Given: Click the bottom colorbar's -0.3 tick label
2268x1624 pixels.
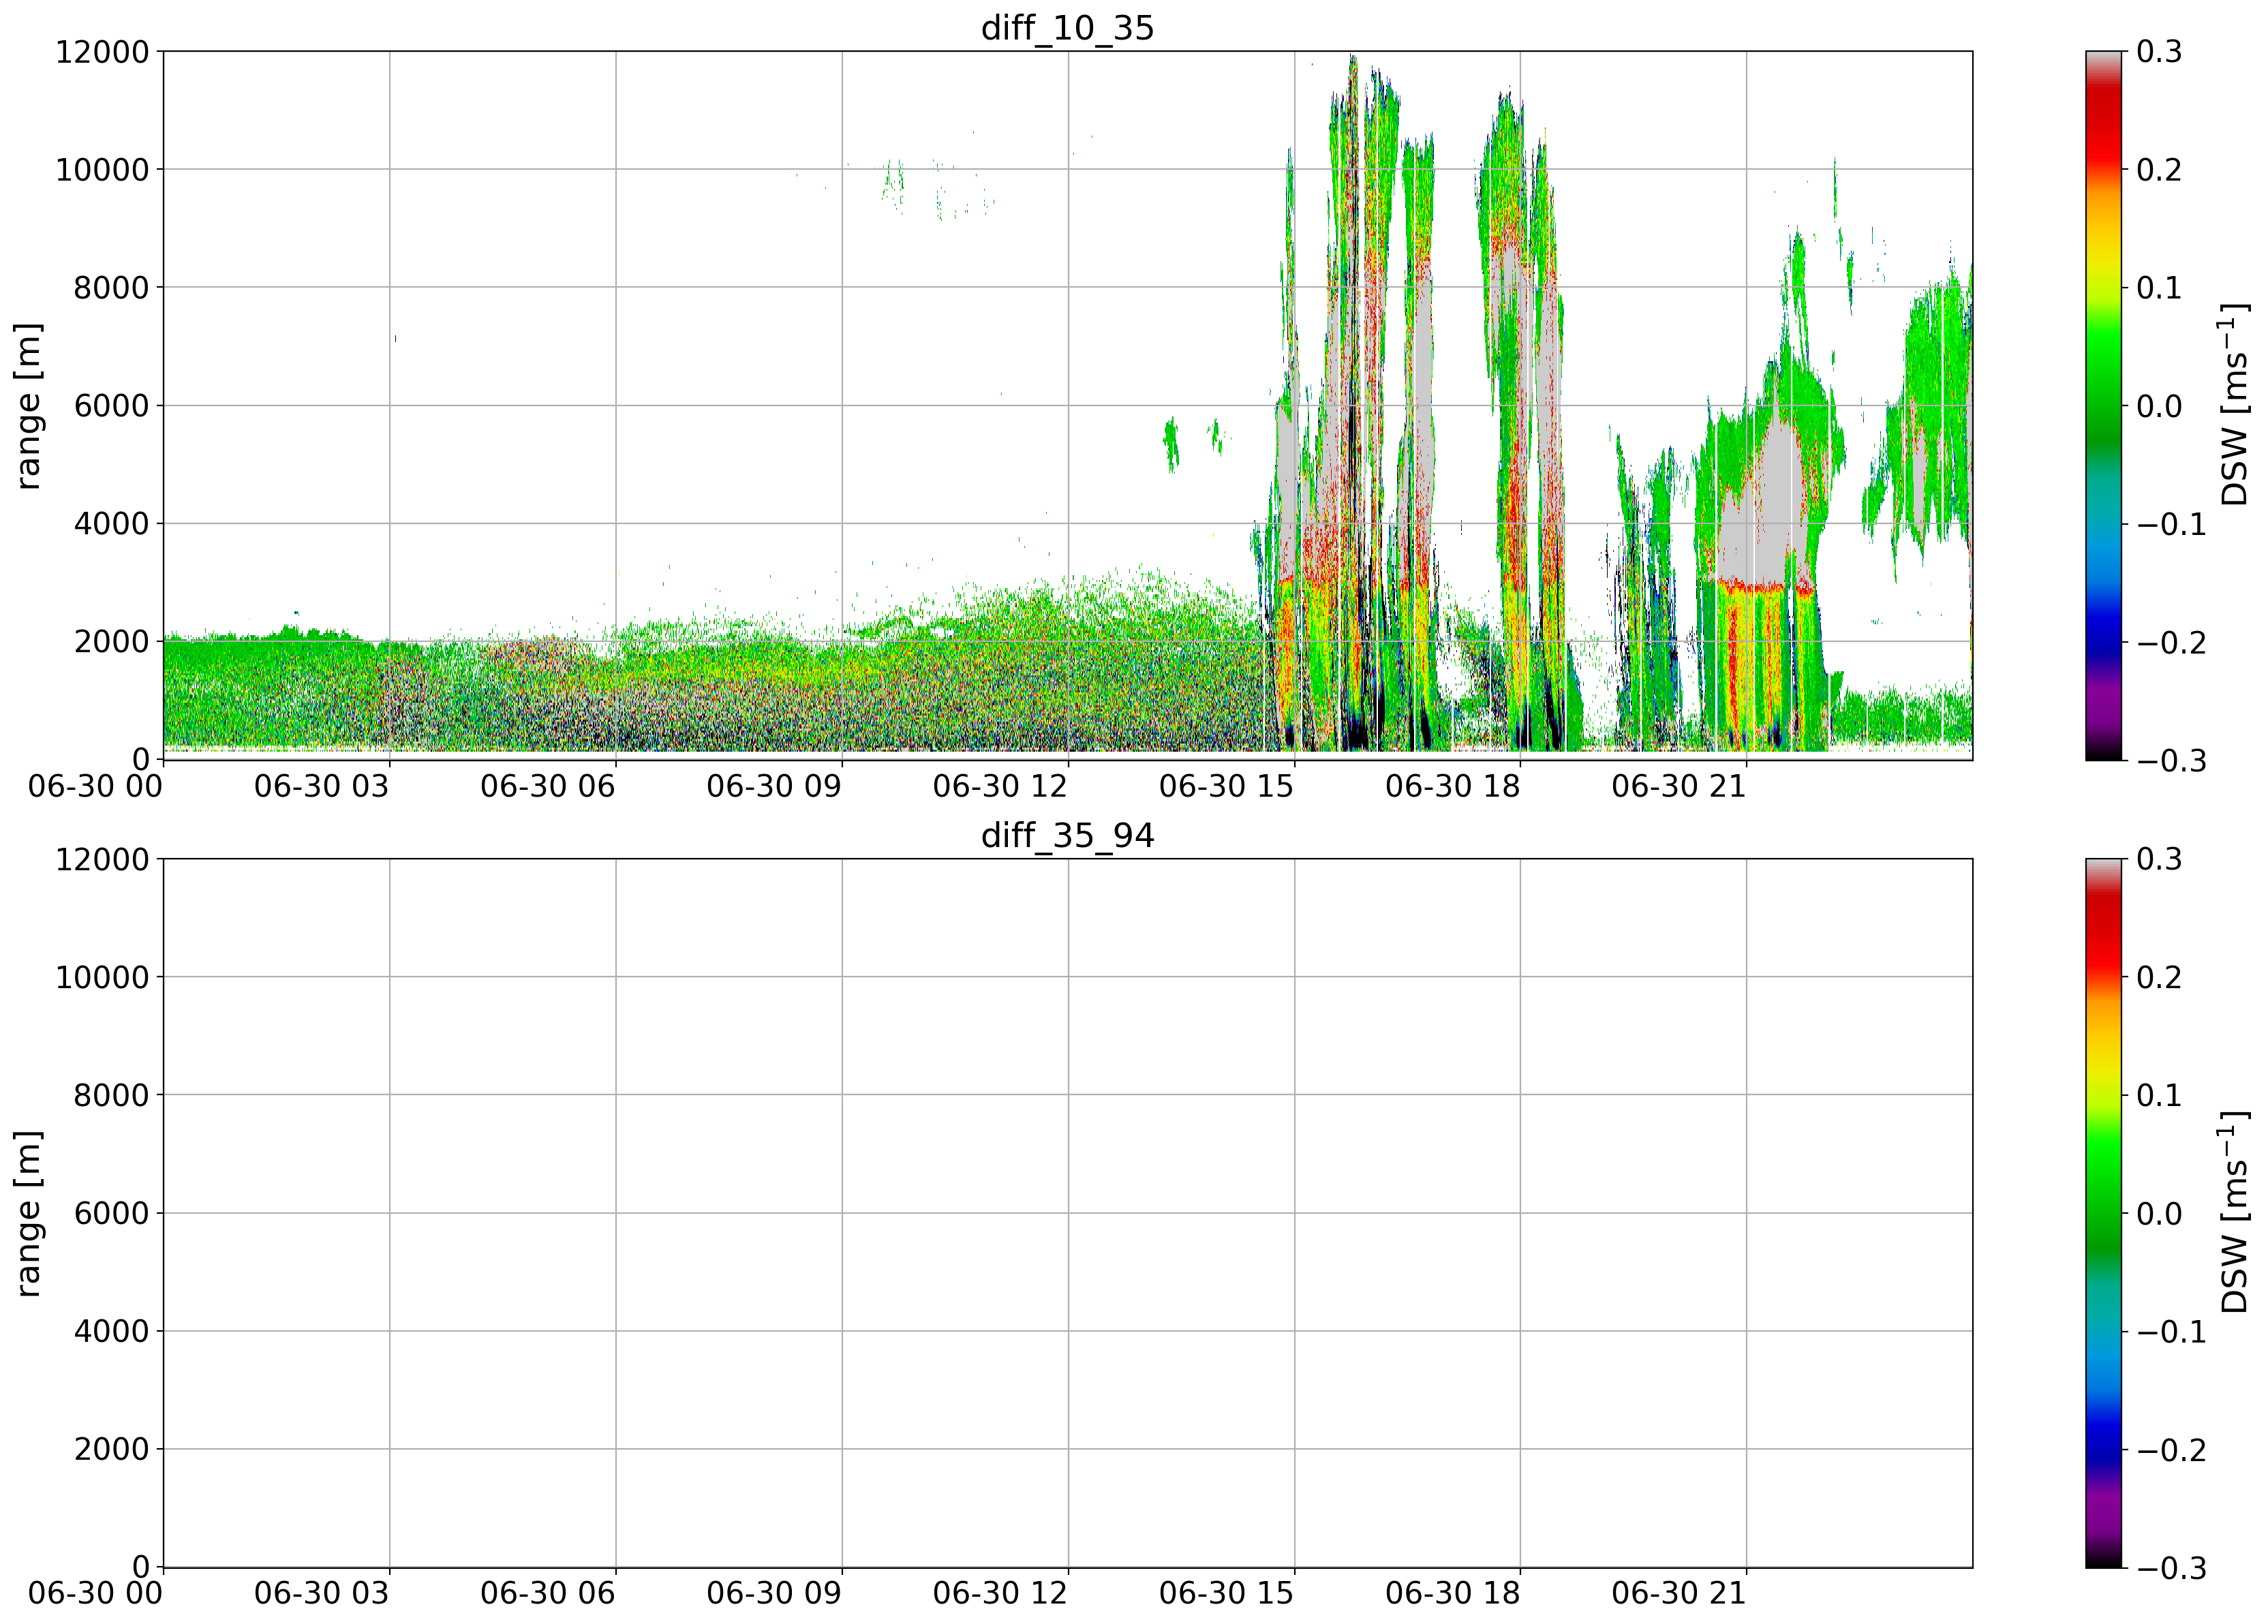Looking at the screenshot, I should click(x=2171, y=1569).
